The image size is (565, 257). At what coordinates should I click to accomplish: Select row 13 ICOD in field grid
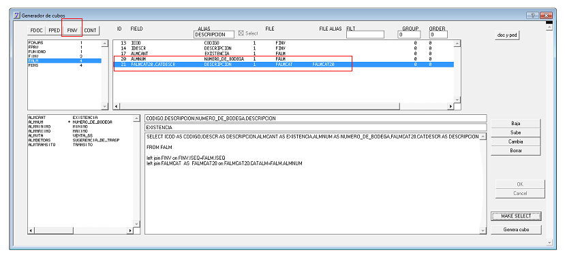[x=284, y=43]
